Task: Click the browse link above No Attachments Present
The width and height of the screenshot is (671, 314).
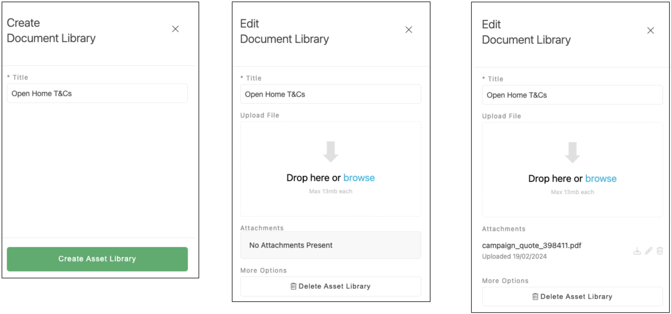Action: click(359, 178)
